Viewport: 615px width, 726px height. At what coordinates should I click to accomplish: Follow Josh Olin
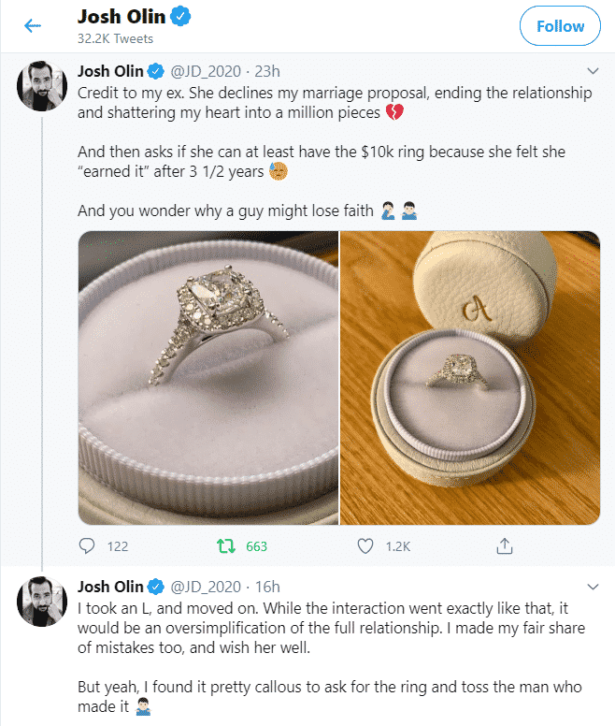560,26
